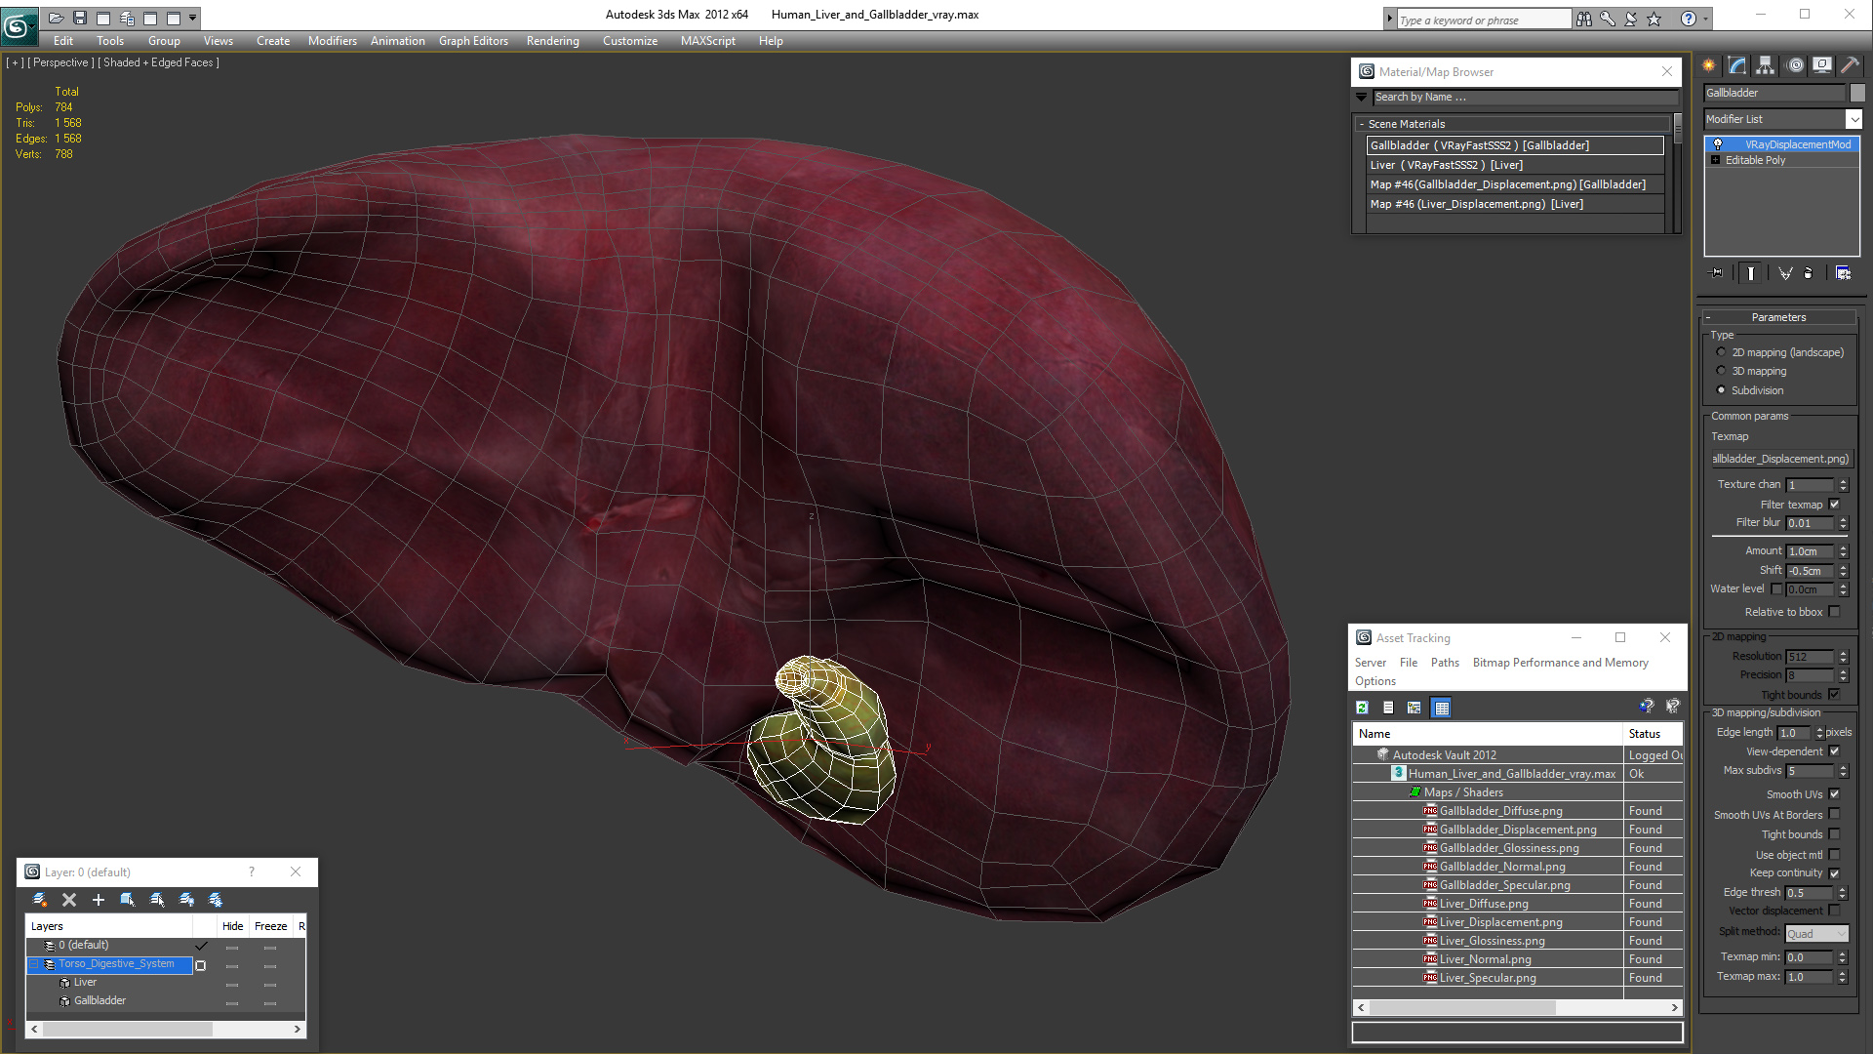Screen dimensions: 1873x1054
Task: Open the Create command panel tab
Action: pyautogui.click(x=1709, y=65)
